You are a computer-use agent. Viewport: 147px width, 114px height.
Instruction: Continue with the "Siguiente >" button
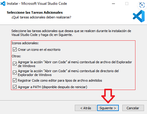(x=108, y=108)
